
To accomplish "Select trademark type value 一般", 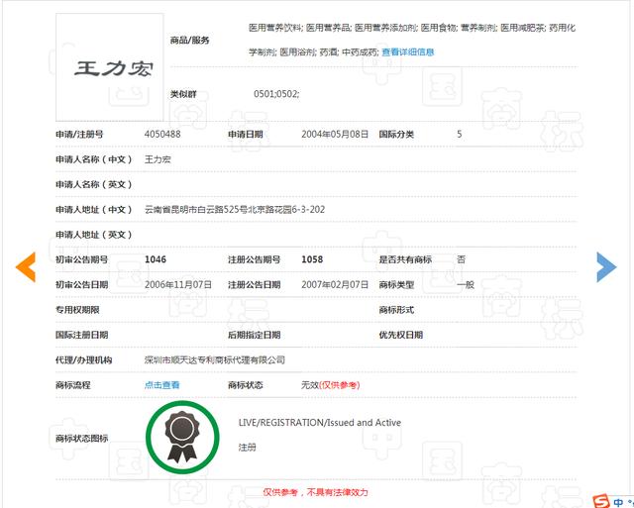I will coord(465,284).
